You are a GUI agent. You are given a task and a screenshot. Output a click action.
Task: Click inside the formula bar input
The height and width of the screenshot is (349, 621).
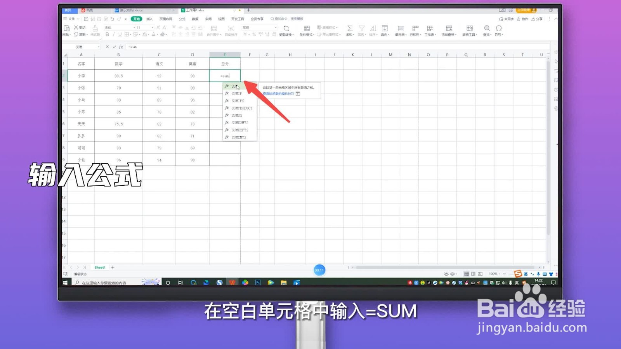(337, 47)
